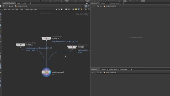Screen dimensions: 170x96
Task: Select the GUIDES Object Merge node
Action: pyautogui.click(x=21, y=45)
